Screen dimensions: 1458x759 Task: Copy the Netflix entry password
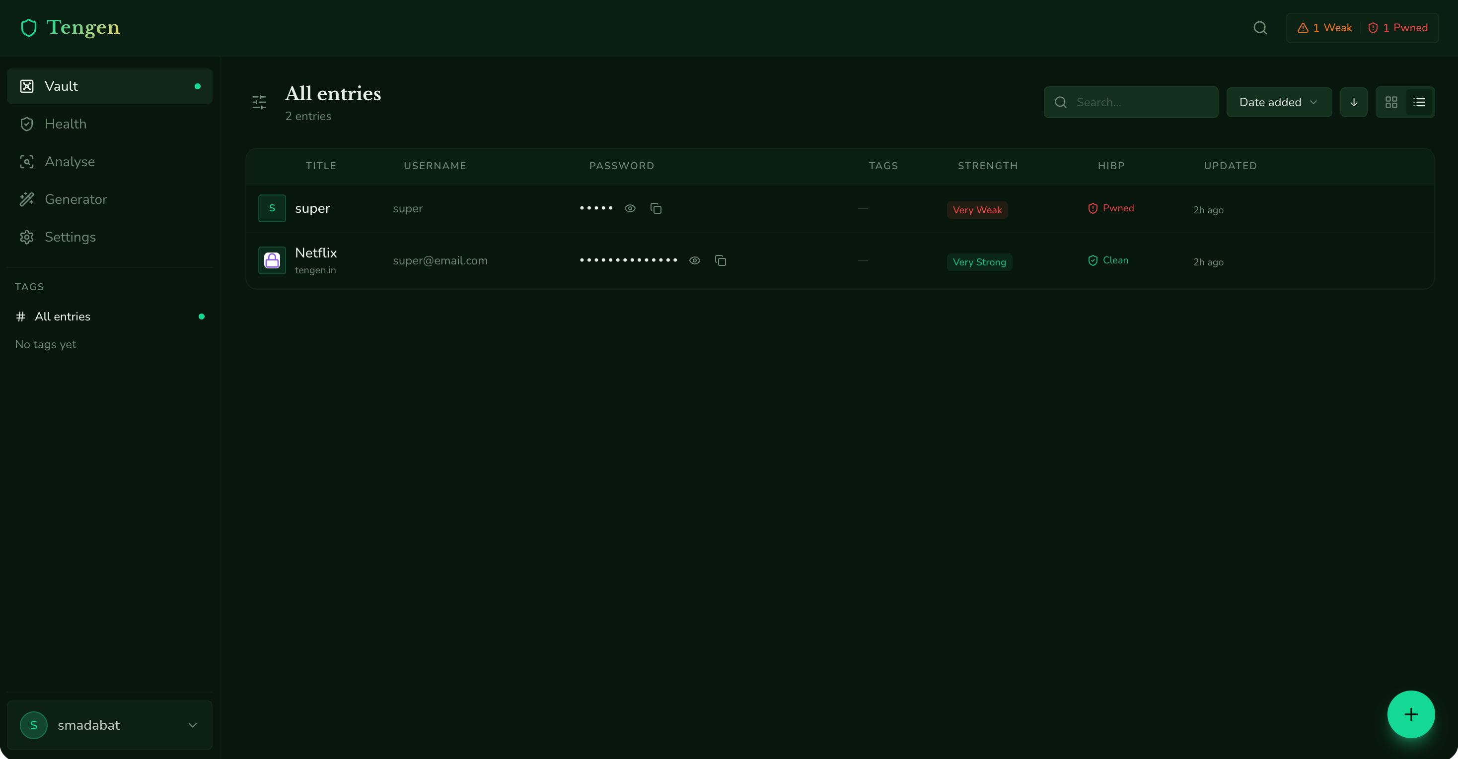tap(721, 261)
